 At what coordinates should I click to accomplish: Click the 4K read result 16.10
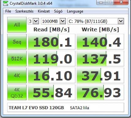pos(52,75)
